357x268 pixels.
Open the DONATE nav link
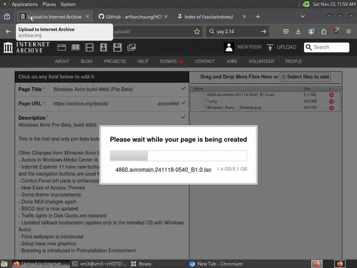tap(172, 61)
